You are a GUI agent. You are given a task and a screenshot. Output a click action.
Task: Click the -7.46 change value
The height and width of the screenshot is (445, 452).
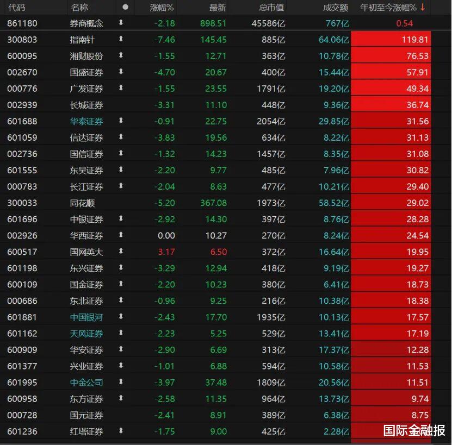165,40
